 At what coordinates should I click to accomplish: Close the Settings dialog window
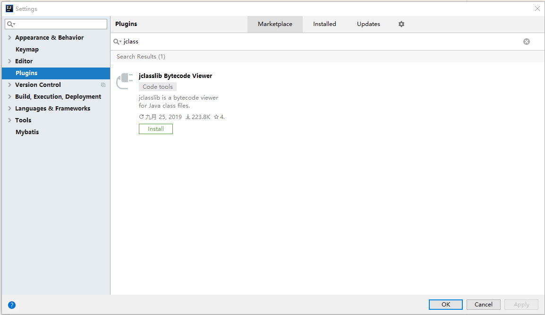(x=537, y=9)
